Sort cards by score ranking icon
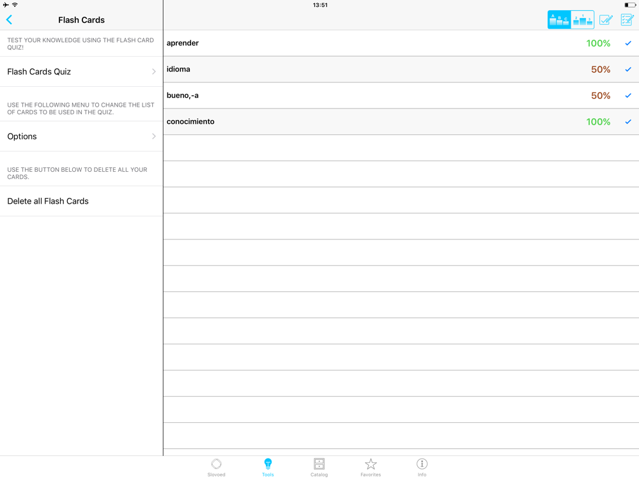The height and width of the screenshot is (479, 639). pyautogui.click(x=582, y=20)
